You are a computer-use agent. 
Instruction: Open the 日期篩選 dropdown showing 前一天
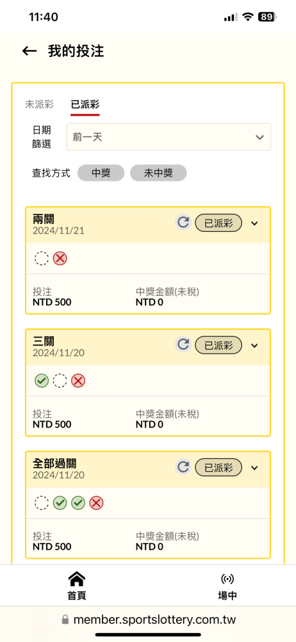(169, 137)
